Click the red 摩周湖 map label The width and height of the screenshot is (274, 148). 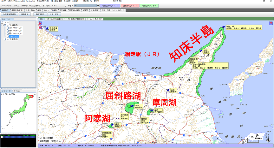[x=165, y=103]
